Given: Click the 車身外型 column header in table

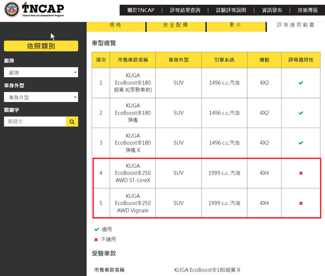Looking at the screenshot, I should click(178, 60).
